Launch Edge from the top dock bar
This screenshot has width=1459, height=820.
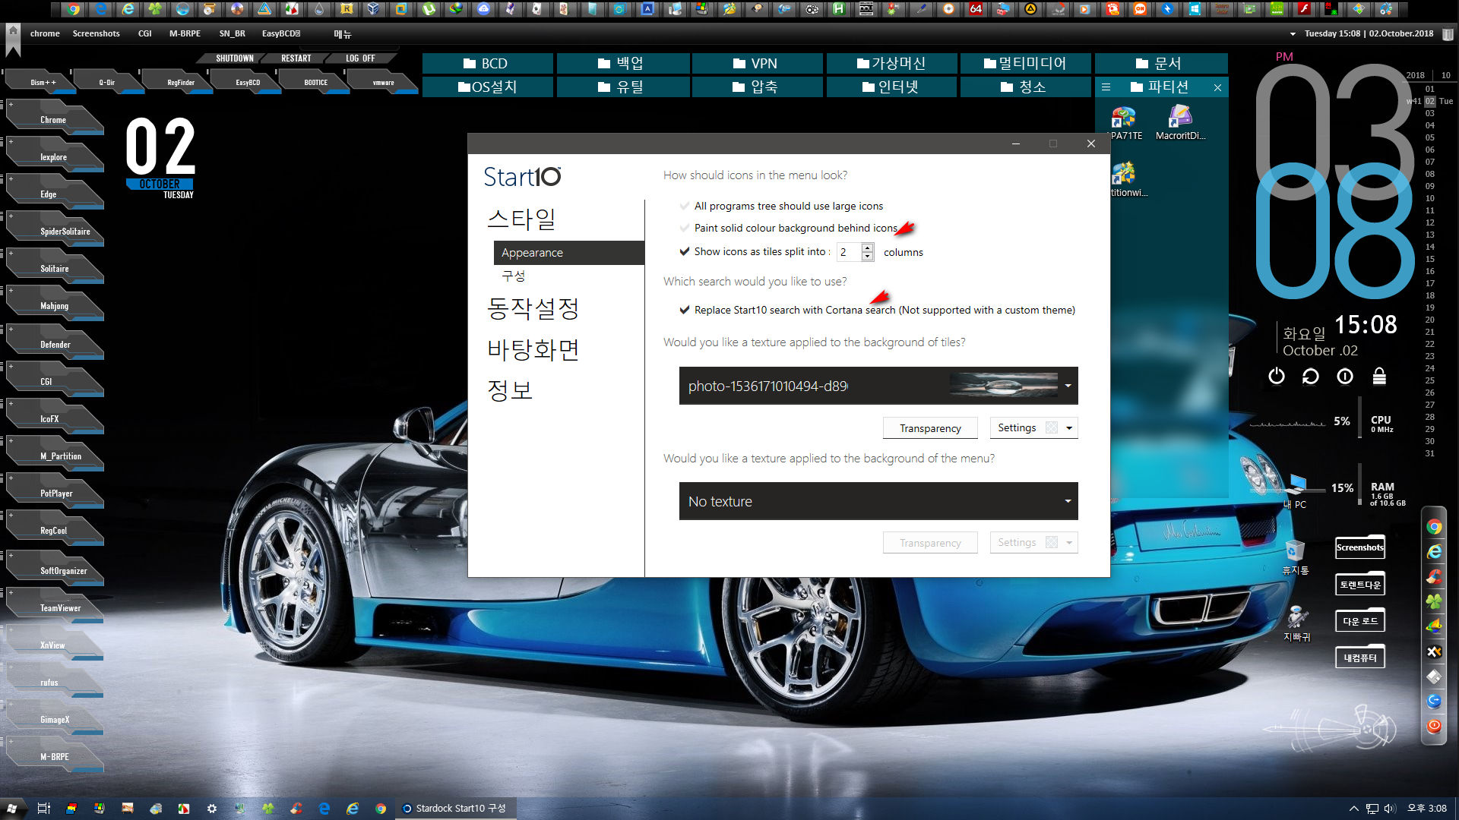tap(100, 9)
